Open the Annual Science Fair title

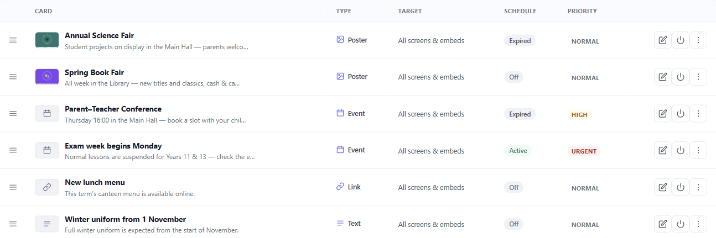pyautogui.click(x=100, y=35)
